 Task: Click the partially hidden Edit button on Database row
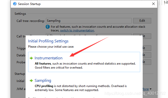click(147, 55)
